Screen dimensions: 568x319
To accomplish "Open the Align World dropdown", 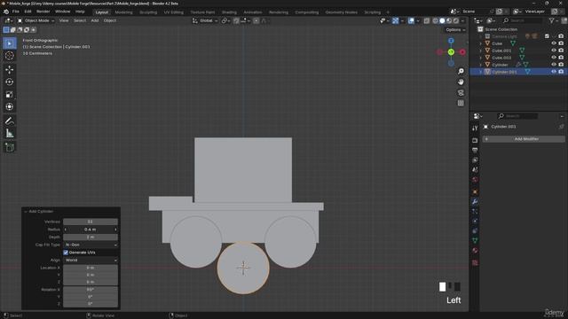I will tap(91, 260).
